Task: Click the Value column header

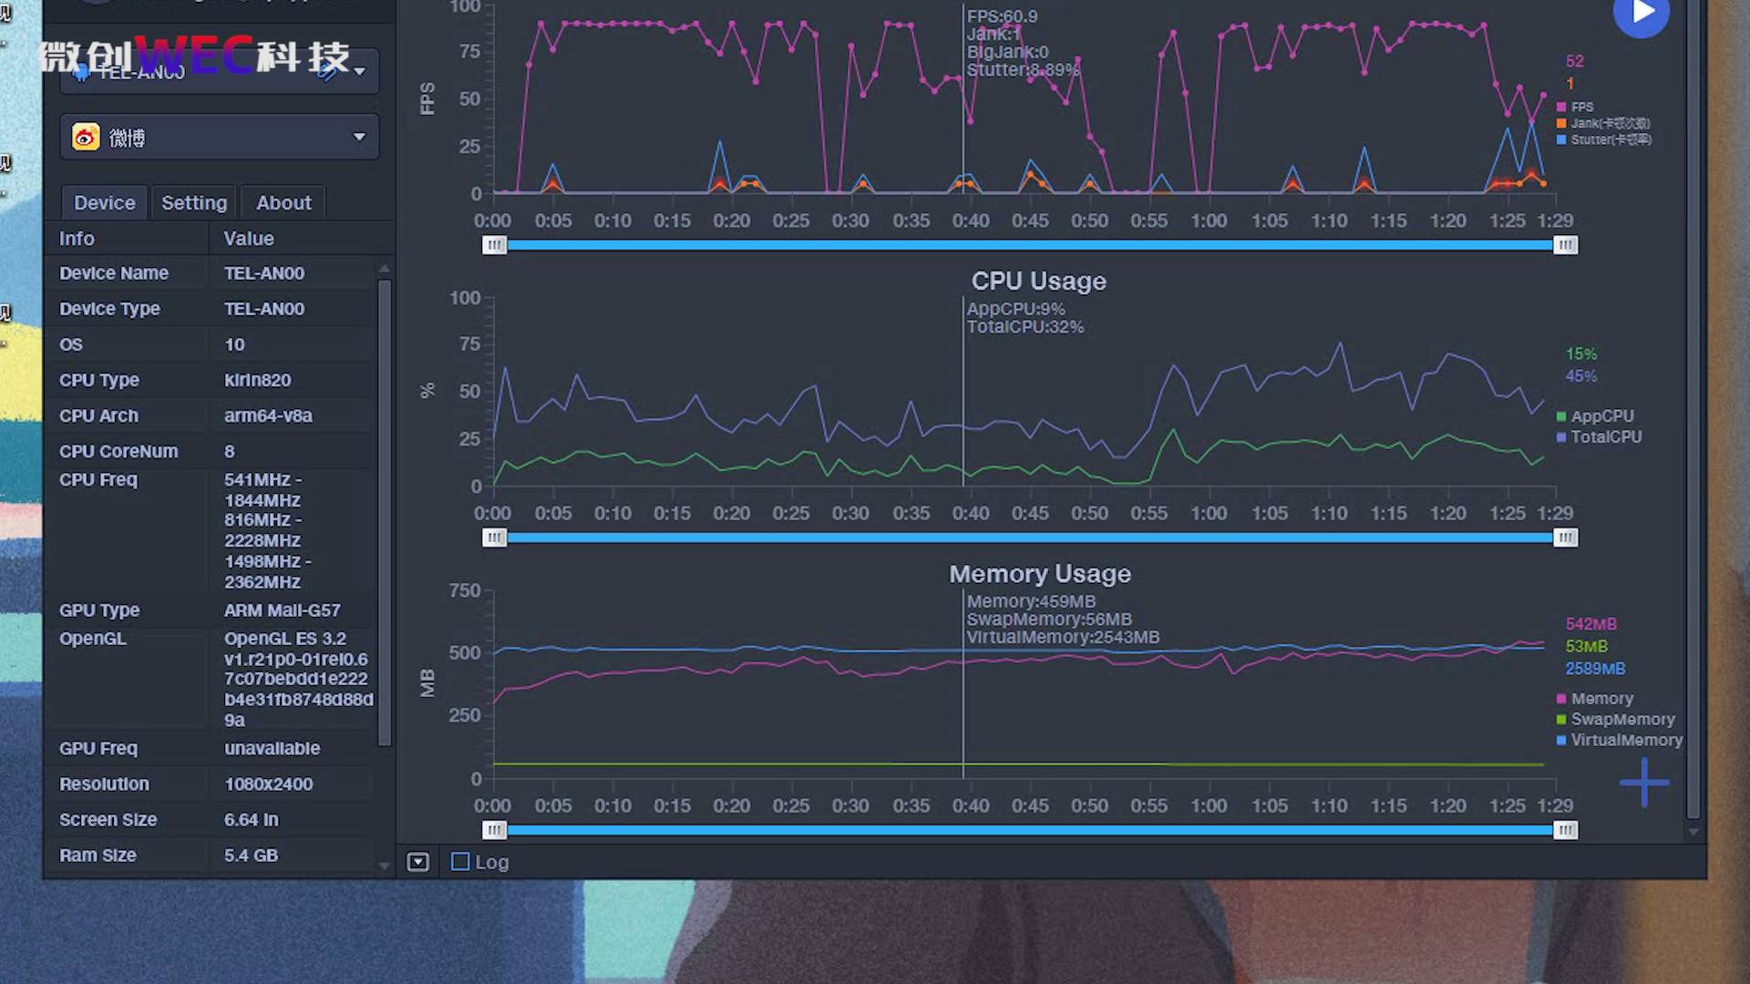Action: coord(249,239)
